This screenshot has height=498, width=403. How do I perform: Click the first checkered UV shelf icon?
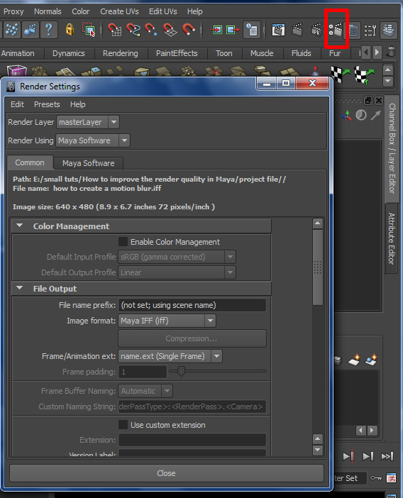pos(340,74)
